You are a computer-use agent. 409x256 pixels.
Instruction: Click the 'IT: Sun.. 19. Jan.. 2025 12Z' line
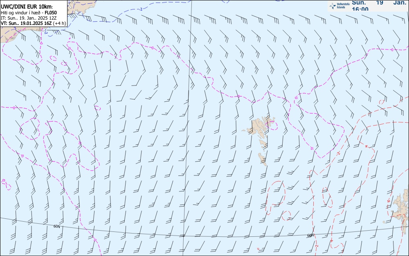click(29, 18)
